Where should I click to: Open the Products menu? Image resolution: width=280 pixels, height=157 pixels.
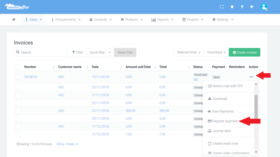pos(132,20)
